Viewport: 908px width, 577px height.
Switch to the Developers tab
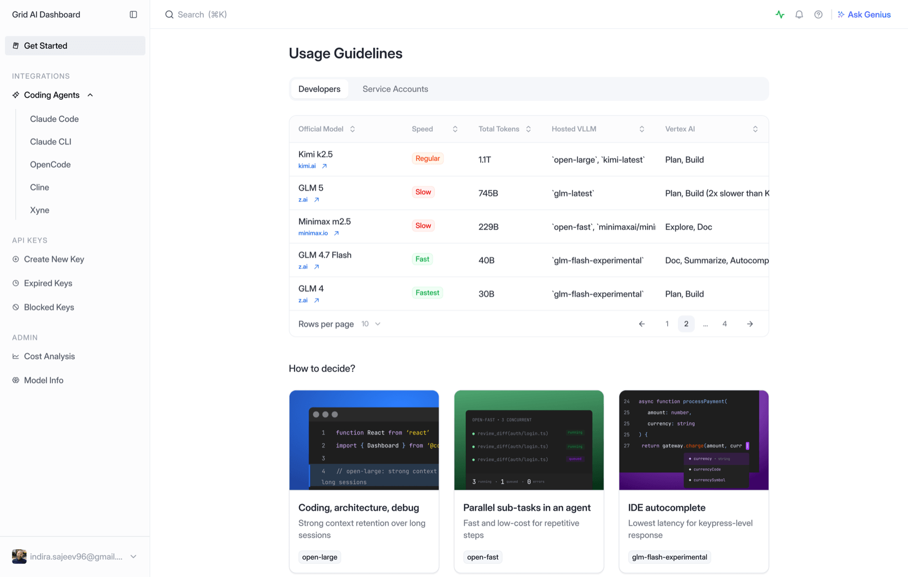[x=319, y=89]
